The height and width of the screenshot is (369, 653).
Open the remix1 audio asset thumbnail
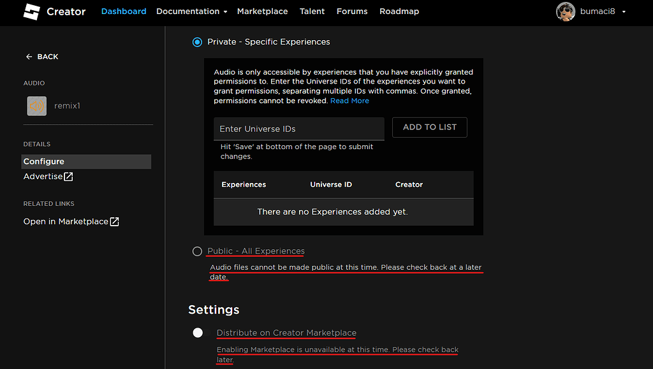(36, 106)
